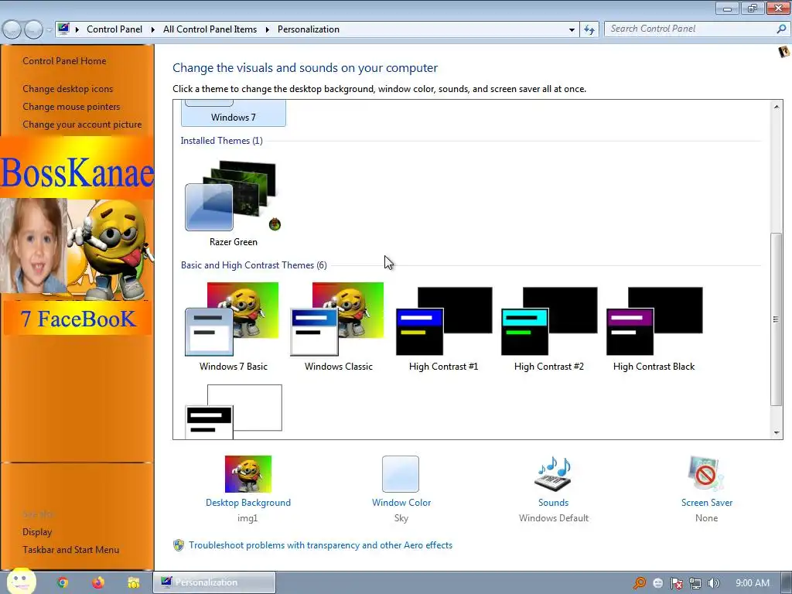Select the Razer Green theme thumbnail
Screen dimensions: 792x594
(233, 196)
